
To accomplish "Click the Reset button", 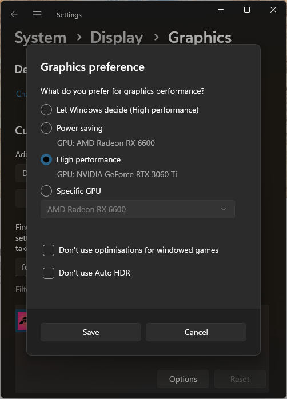I will coord(240,379).
